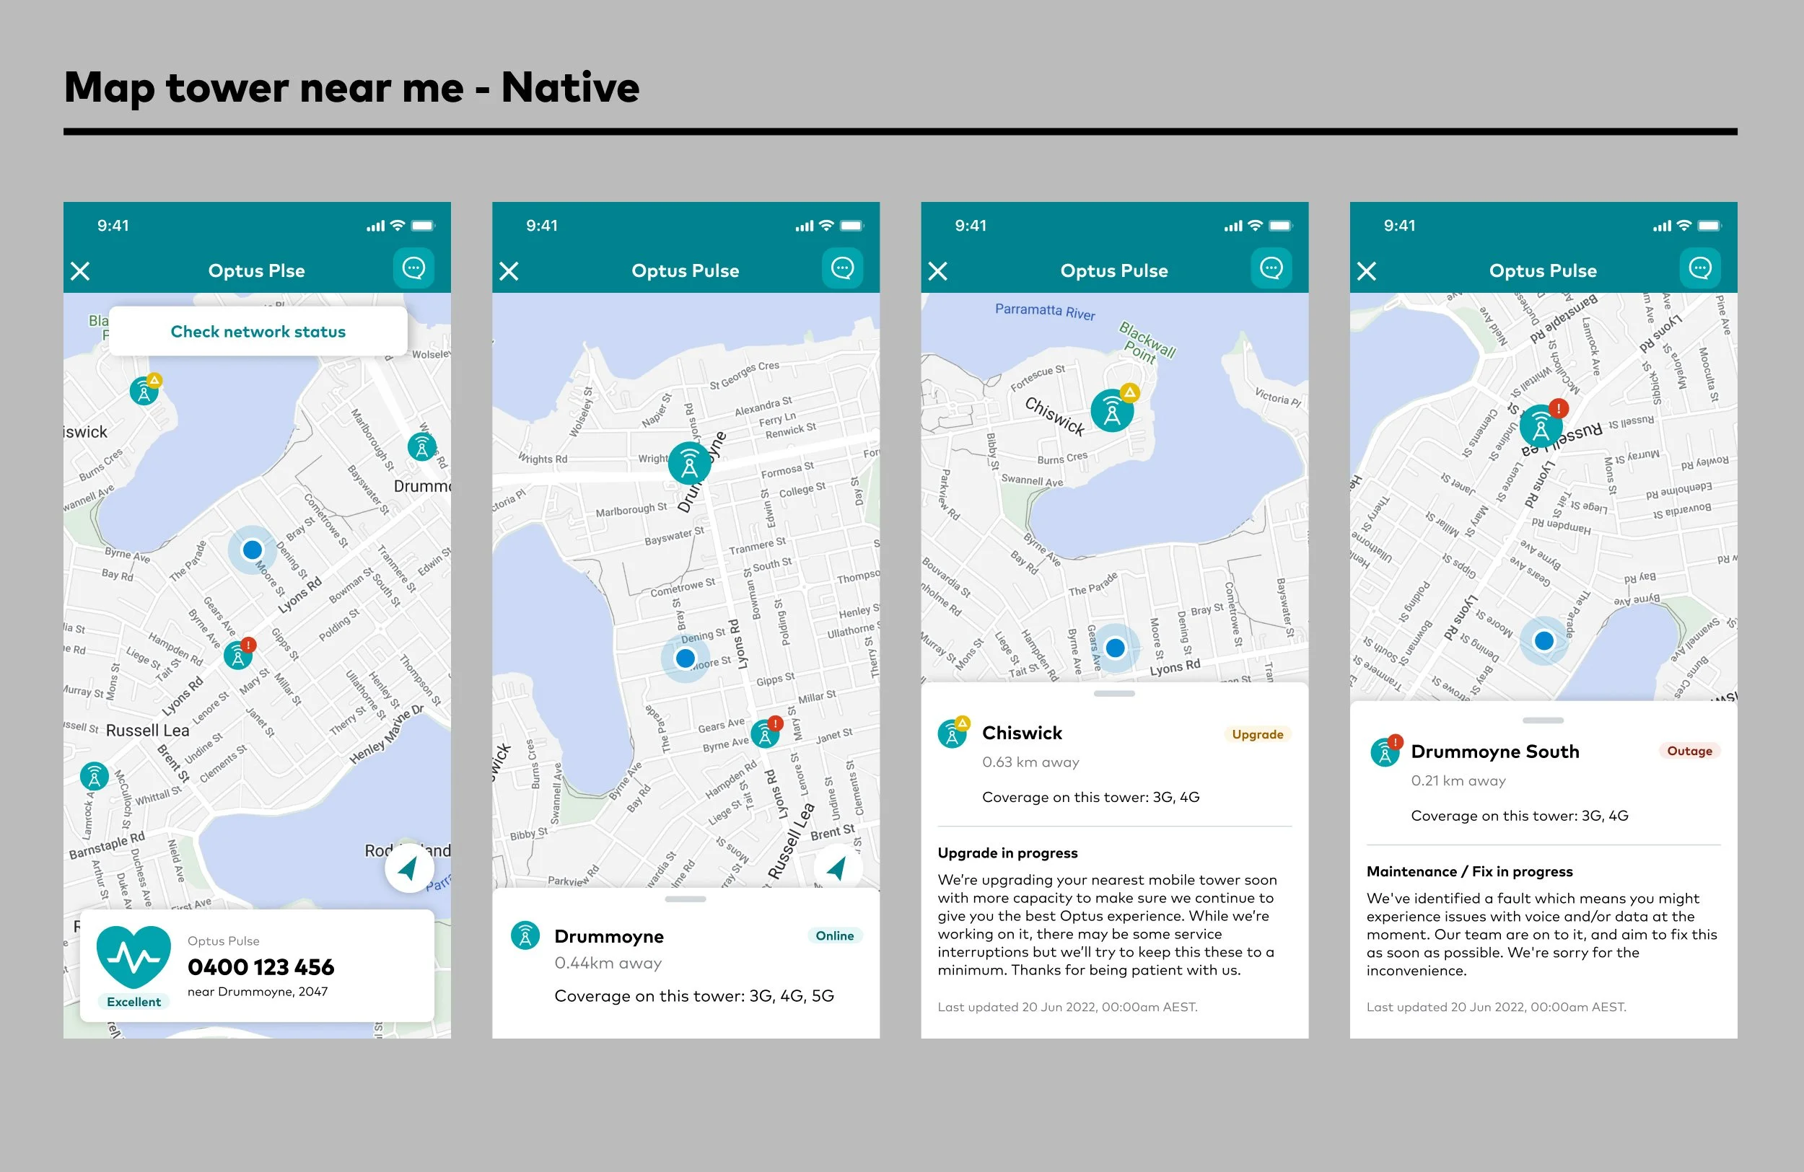Tap blue location dot near Moore St, second map
The image size is (1804, 1172).
pyautogui.click(x=686, y=658)
